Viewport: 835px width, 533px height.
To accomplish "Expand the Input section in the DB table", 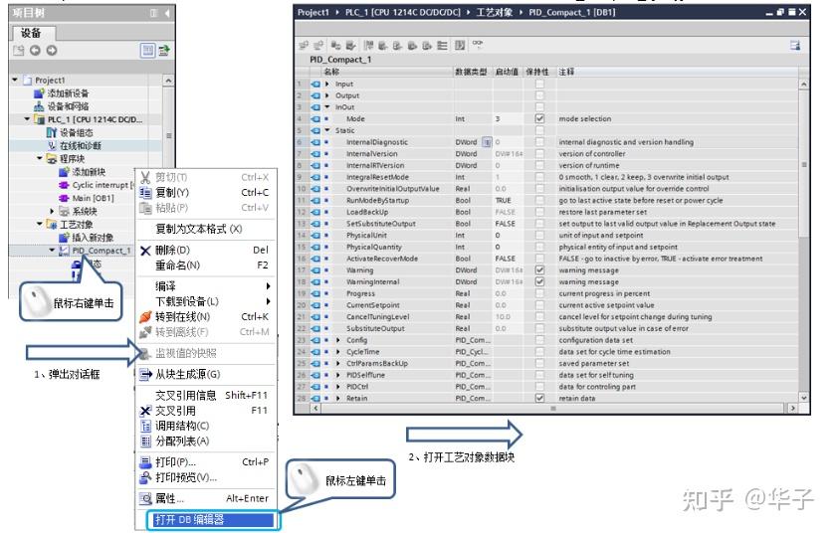I will tap(327, 85).
